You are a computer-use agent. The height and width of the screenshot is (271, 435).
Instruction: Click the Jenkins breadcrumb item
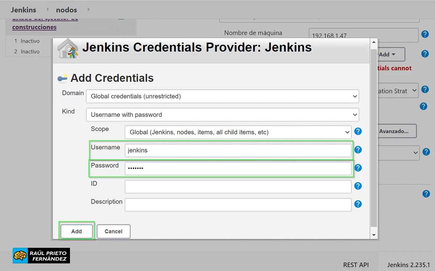point(23,10)
